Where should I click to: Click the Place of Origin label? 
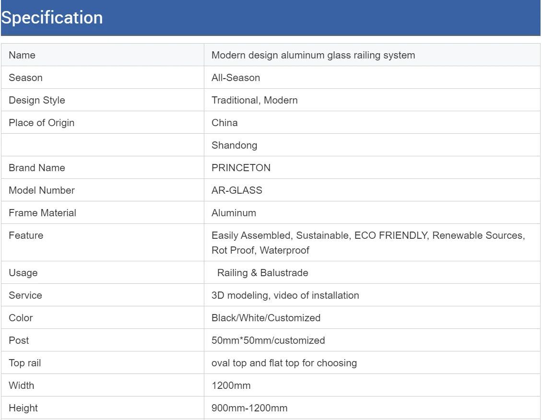[x=42, y=123]
